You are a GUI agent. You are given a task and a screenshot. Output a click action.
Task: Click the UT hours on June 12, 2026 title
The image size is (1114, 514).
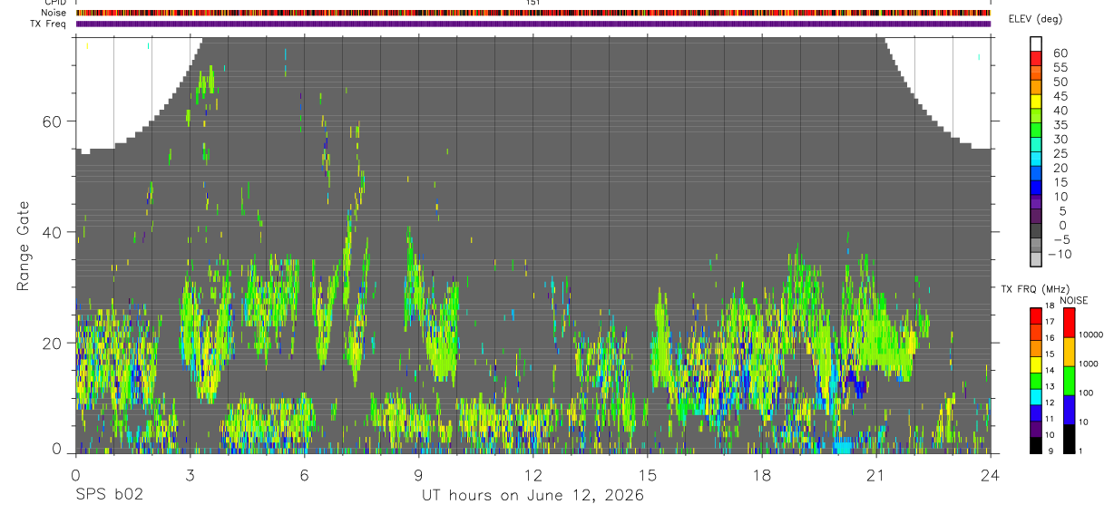click(x=533, y=496)
